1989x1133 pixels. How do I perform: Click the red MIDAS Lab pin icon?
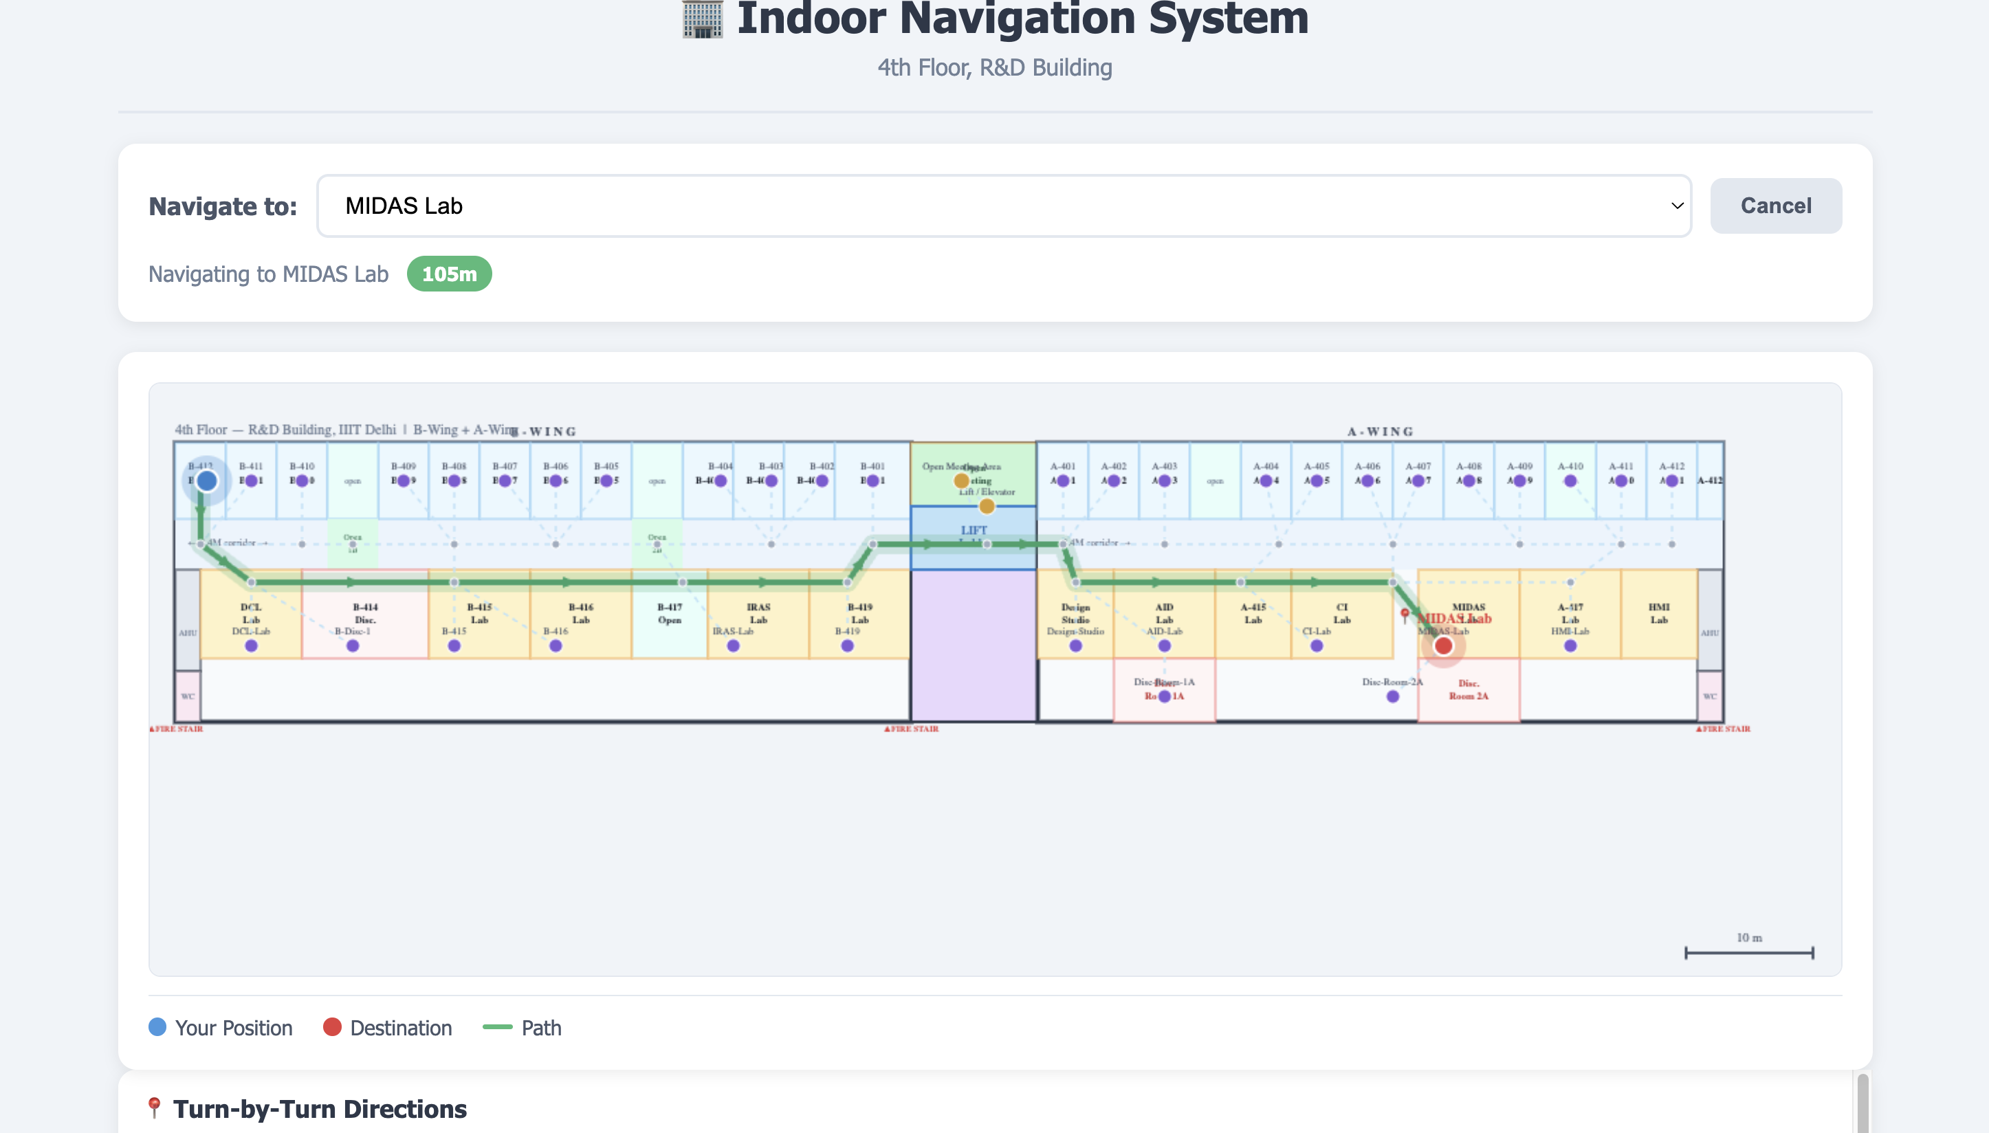click(x=1405, y=615)
